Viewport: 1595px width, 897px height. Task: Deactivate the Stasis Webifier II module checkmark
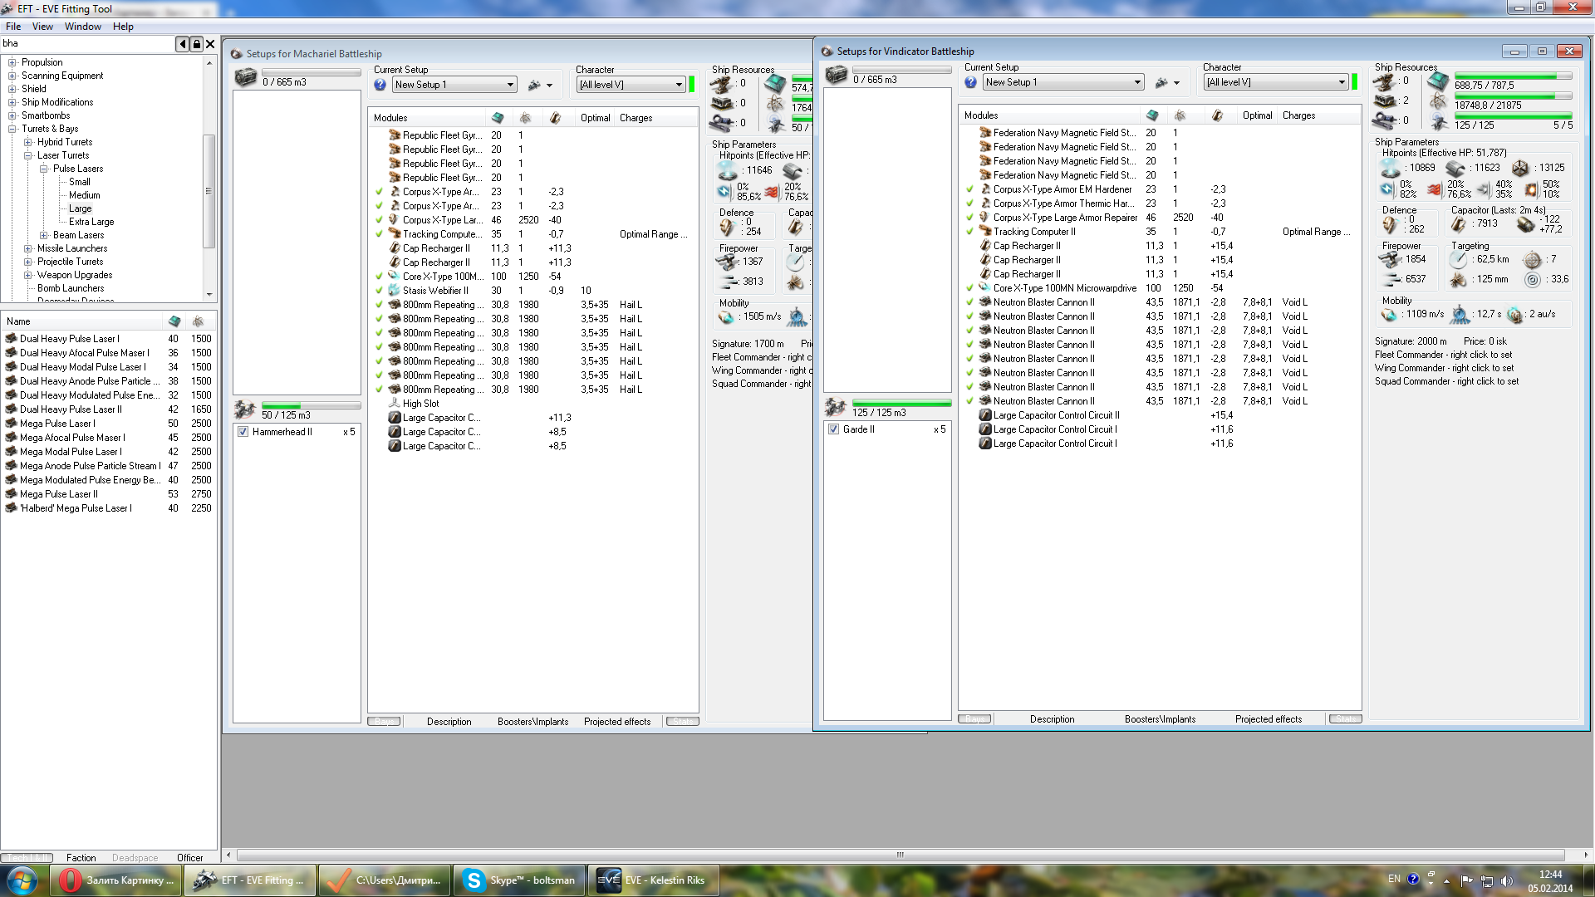tap(380, 291)
